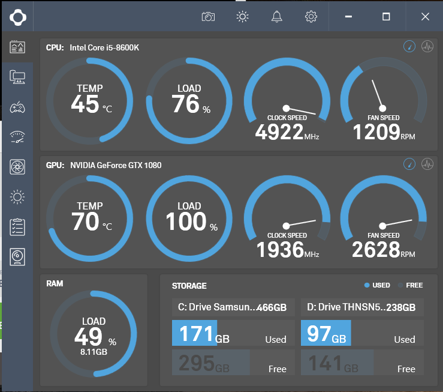Click the '8.11GB' RAM usage value
The width and height of the screenshot is (443, 392).
[94, 352]
